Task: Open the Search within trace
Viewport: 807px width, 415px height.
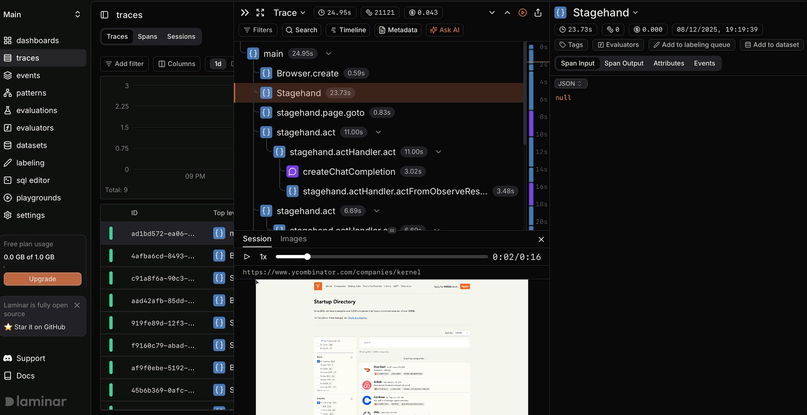Action: point(301,30)
